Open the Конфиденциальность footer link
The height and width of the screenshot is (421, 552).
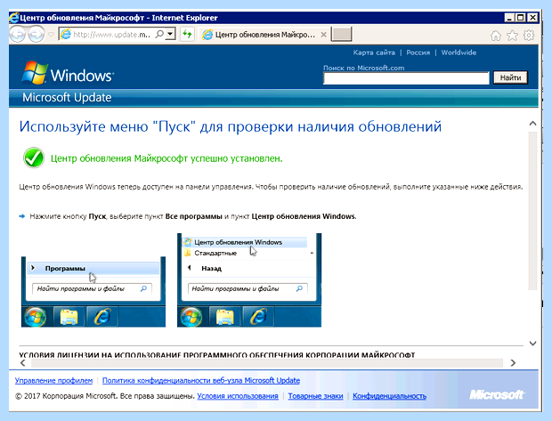click(389, 396)
